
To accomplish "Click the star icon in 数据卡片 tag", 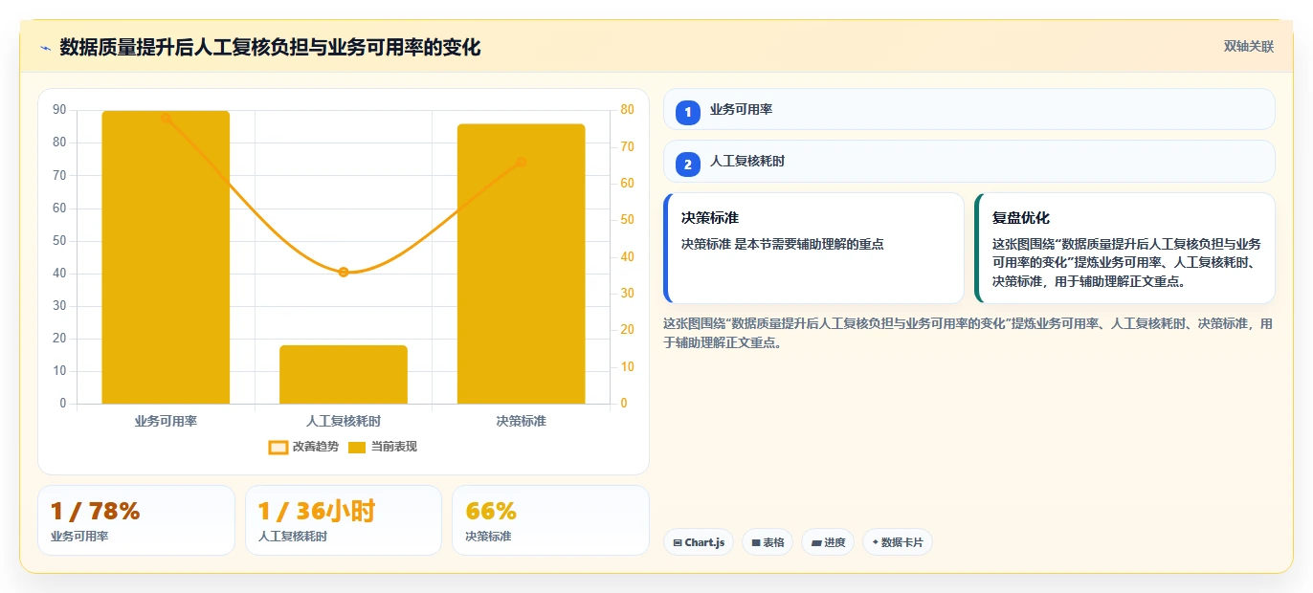I will [876, 542].
